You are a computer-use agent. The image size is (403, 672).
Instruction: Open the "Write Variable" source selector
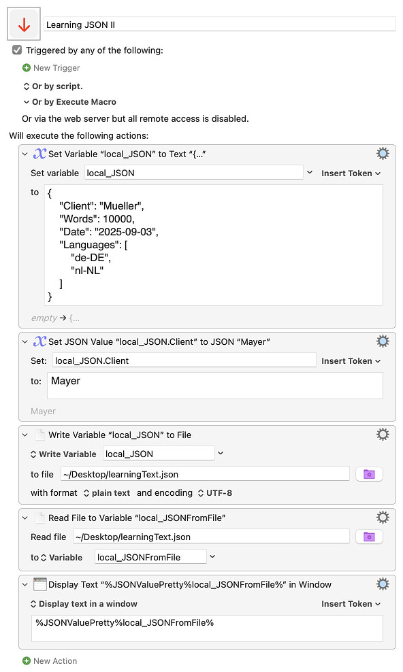63,454
